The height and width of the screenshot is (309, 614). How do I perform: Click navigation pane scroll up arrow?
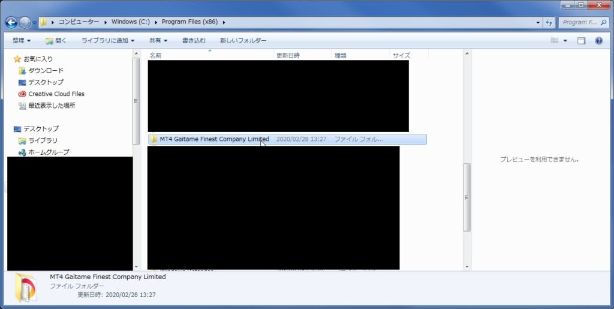[136, 53]
